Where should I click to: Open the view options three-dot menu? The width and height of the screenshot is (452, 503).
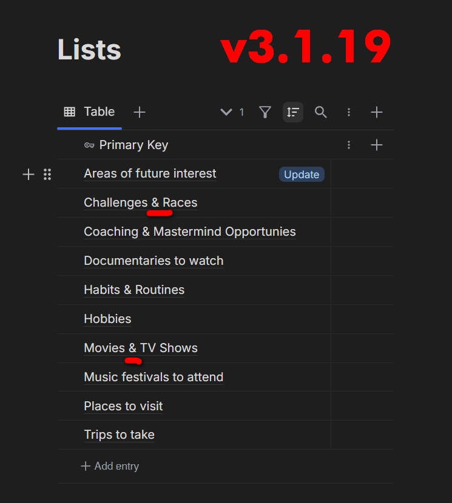click(349, 112)
